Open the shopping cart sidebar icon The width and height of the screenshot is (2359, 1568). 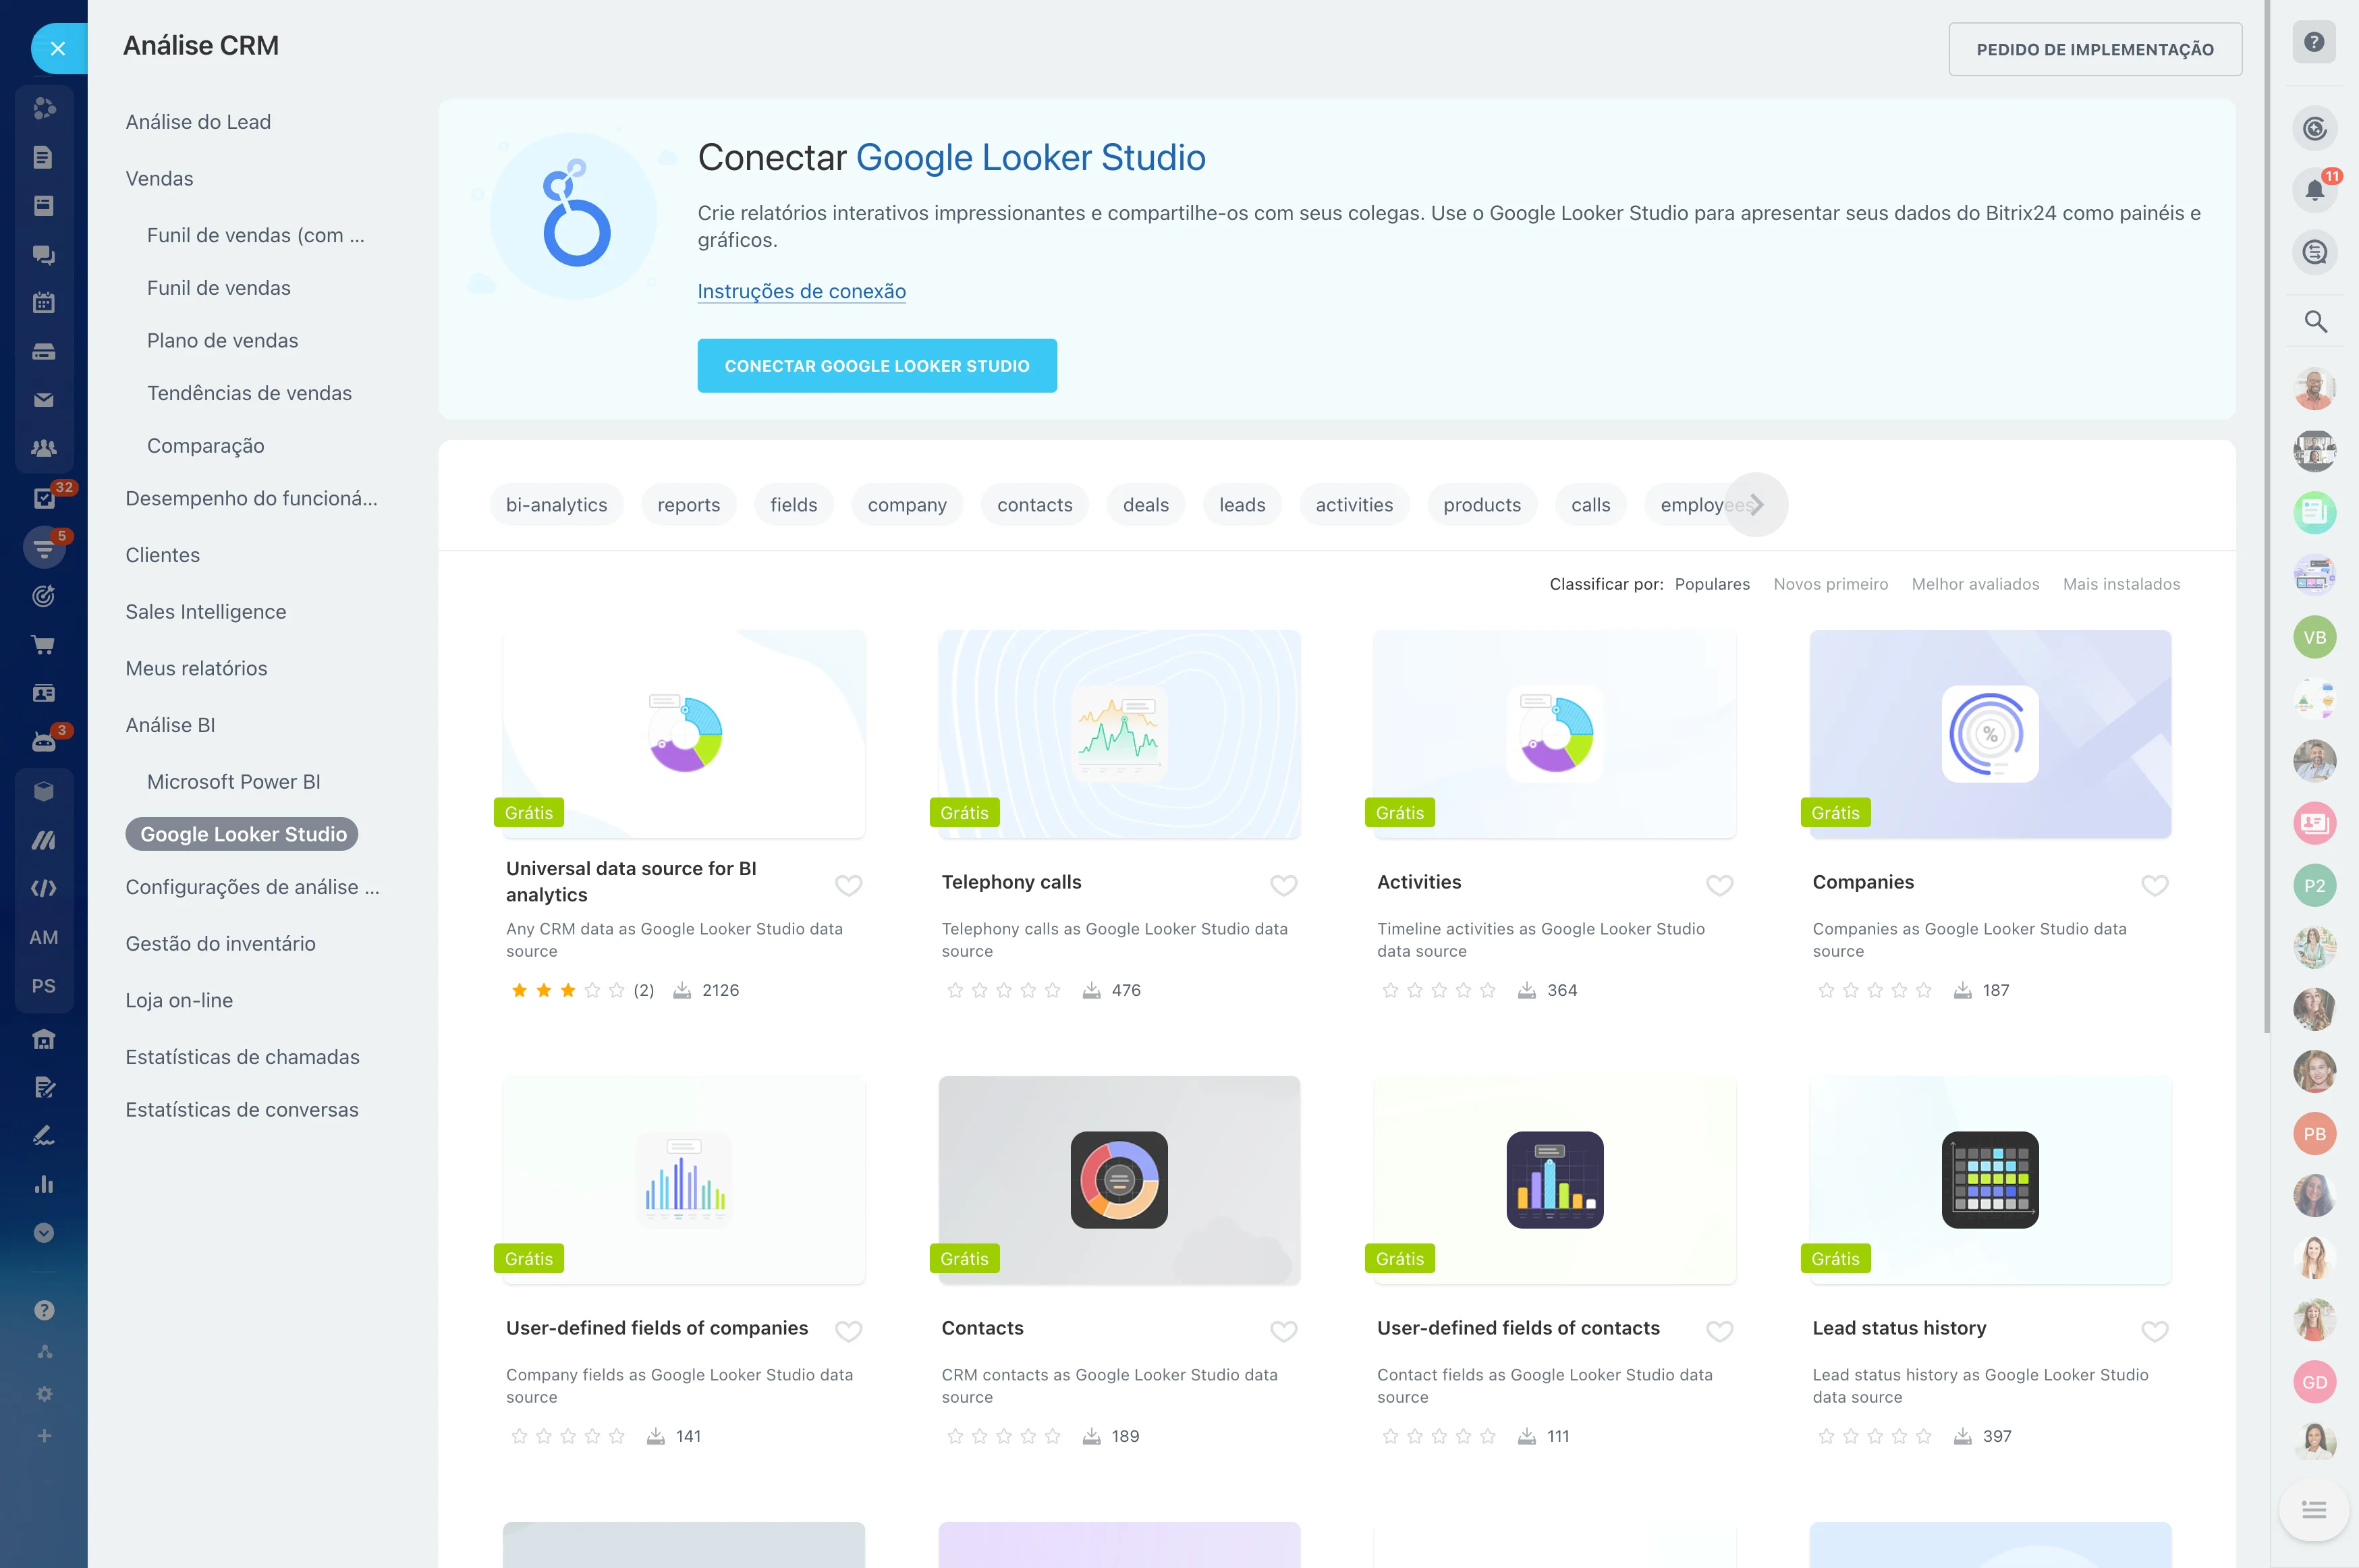click(x=43, y=645)
